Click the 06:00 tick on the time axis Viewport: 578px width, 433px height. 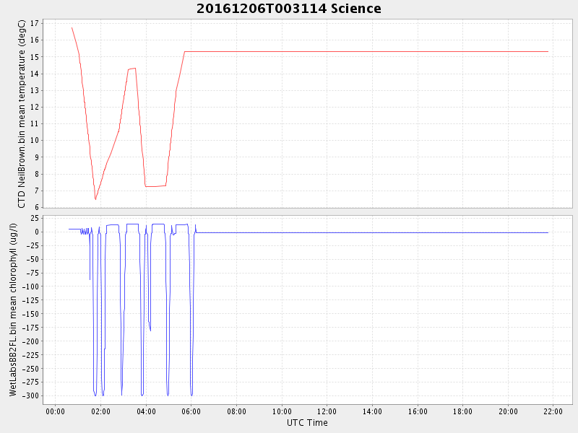[x=191, y=411]
